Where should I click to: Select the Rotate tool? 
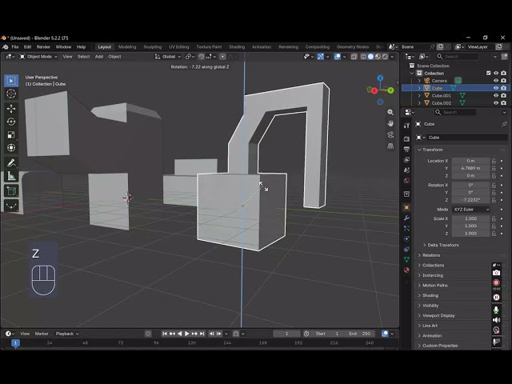point(11,122)
